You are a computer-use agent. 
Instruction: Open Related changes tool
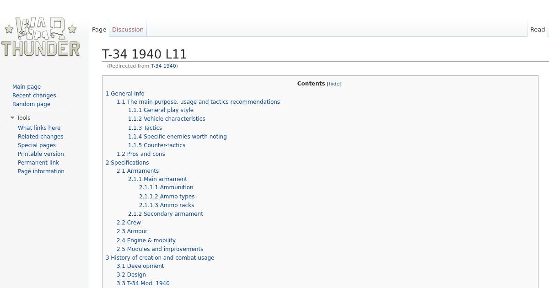41,137
